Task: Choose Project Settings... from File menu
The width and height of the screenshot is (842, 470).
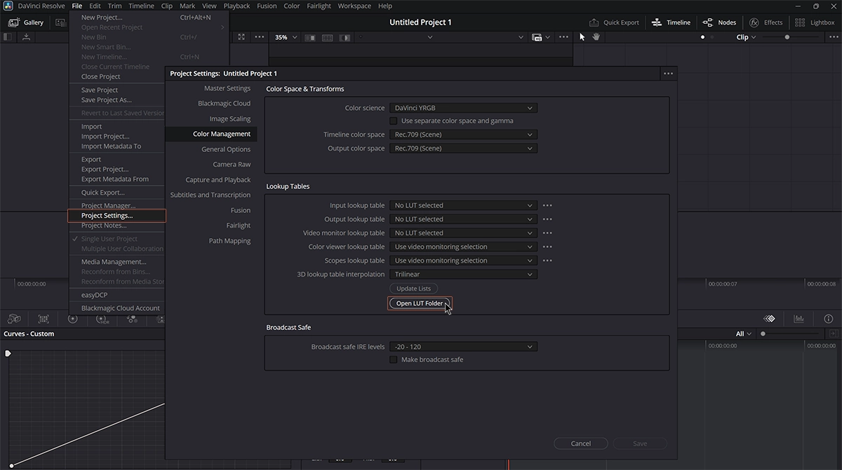Action: click(x=116, y=216)
